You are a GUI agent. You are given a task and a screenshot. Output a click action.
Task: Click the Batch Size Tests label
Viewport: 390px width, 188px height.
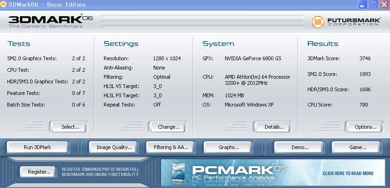tap(26, 105)
